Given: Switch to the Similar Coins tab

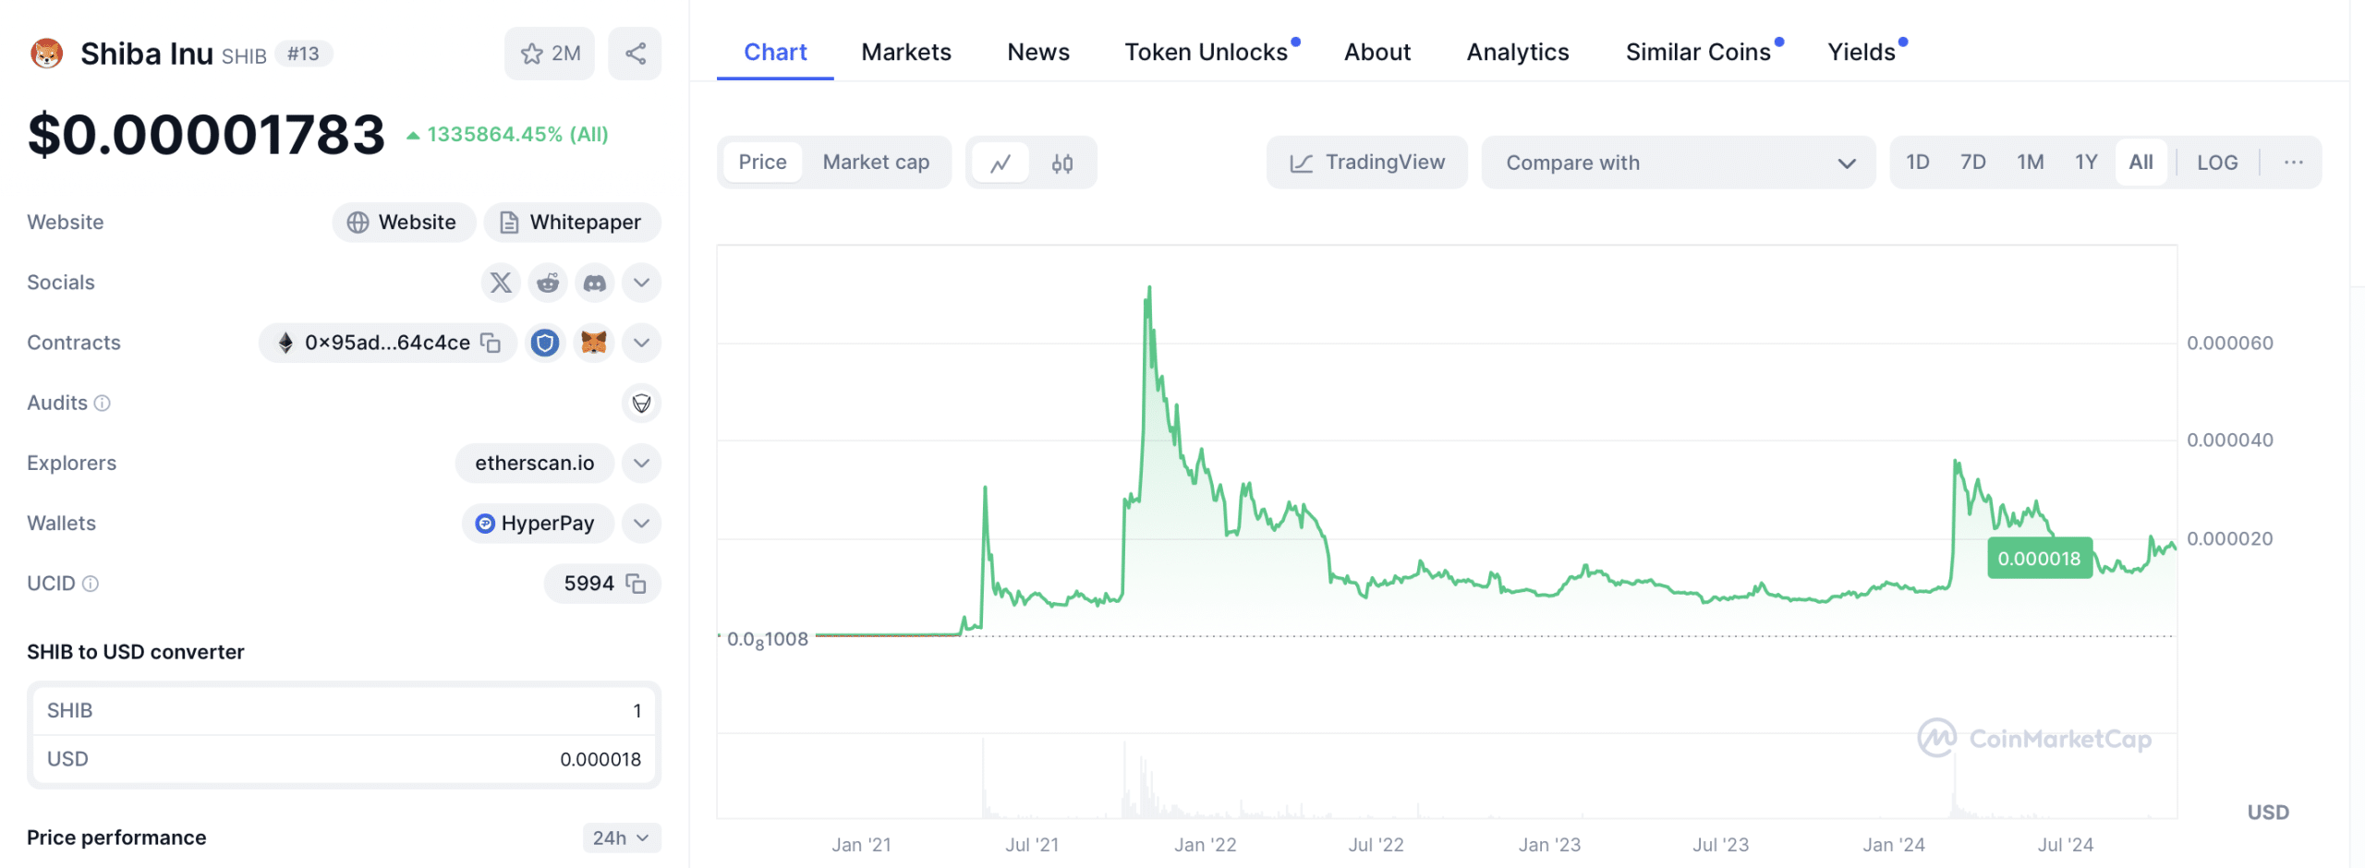Looking at the screenshot, I should [1698, 53].
